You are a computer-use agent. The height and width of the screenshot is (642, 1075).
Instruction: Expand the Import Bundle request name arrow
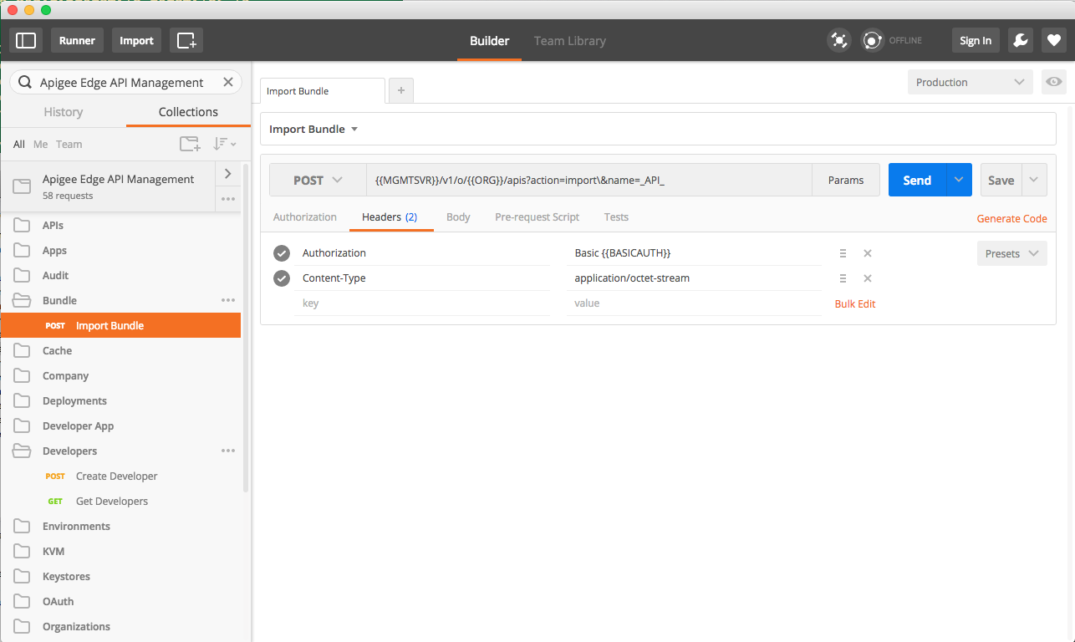(354, 130)
